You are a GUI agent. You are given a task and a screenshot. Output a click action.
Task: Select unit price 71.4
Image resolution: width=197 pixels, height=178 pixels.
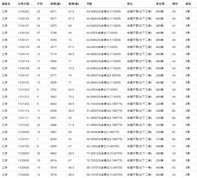(71, 125)
